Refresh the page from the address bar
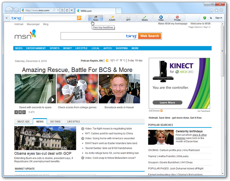The image size is (230, 181). pos(67,10)
